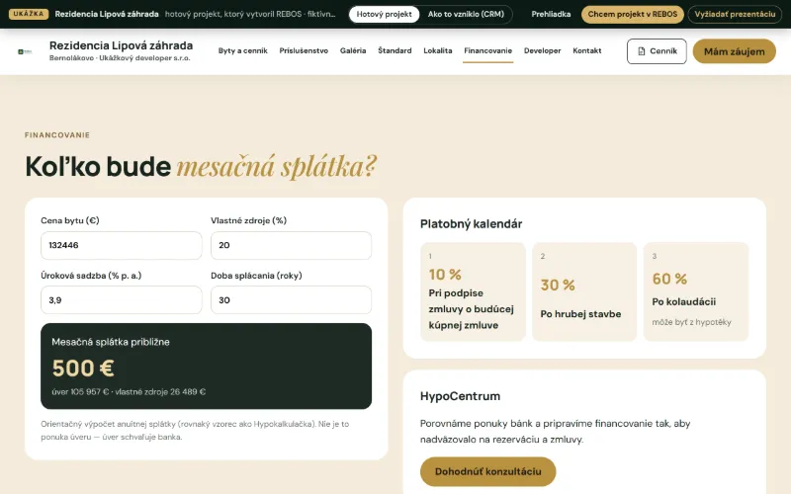This screenshot has width=791, height=494.
Task: Click the 10 % payment calendar card
Action: (x=473, y=291)
